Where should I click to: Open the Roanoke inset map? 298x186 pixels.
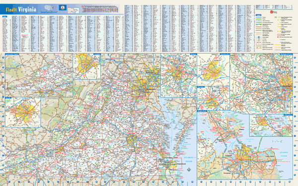pyautogui.click(x=23, y=112)
